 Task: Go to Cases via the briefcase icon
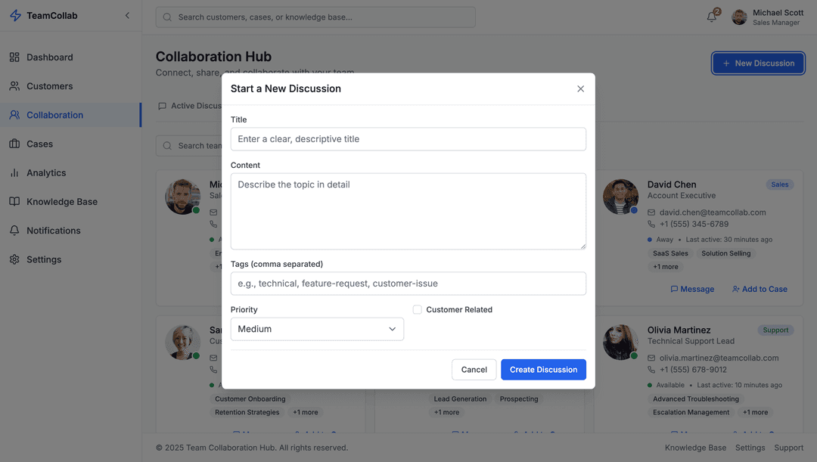click(14, 144)
